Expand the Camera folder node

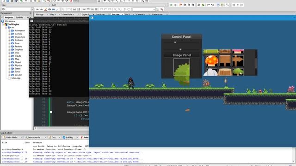[9, 34]
